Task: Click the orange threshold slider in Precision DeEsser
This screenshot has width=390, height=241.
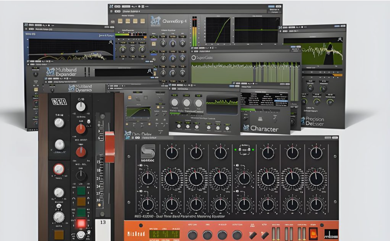Action: [x=337, y=75]
